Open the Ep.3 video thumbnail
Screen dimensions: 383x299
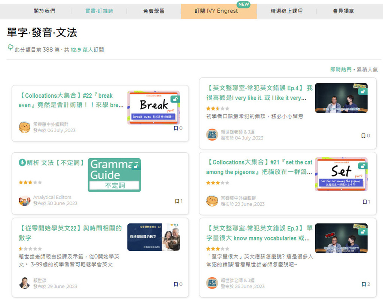341,238
